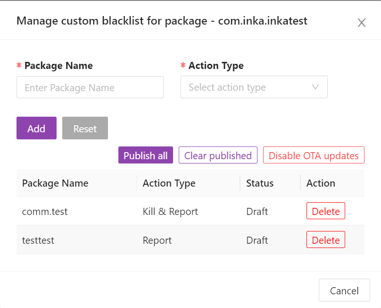The width and height of the screenshot is (381, 308).
Task: Cancel and dismiss the dialog
Action: tap(344, 290)
